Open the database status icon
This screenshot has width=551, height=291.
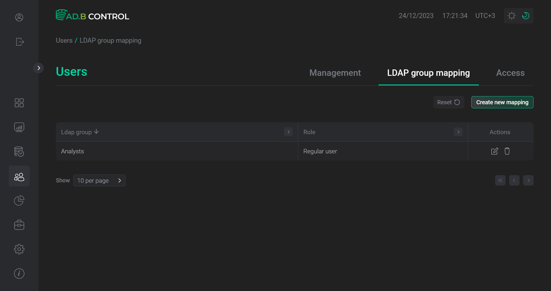19,151
